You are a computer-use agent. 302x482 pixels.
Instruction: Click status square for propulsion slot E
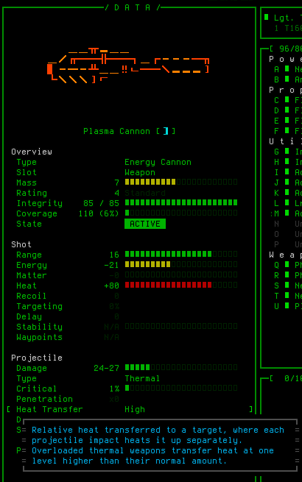[x=287, y=120]
